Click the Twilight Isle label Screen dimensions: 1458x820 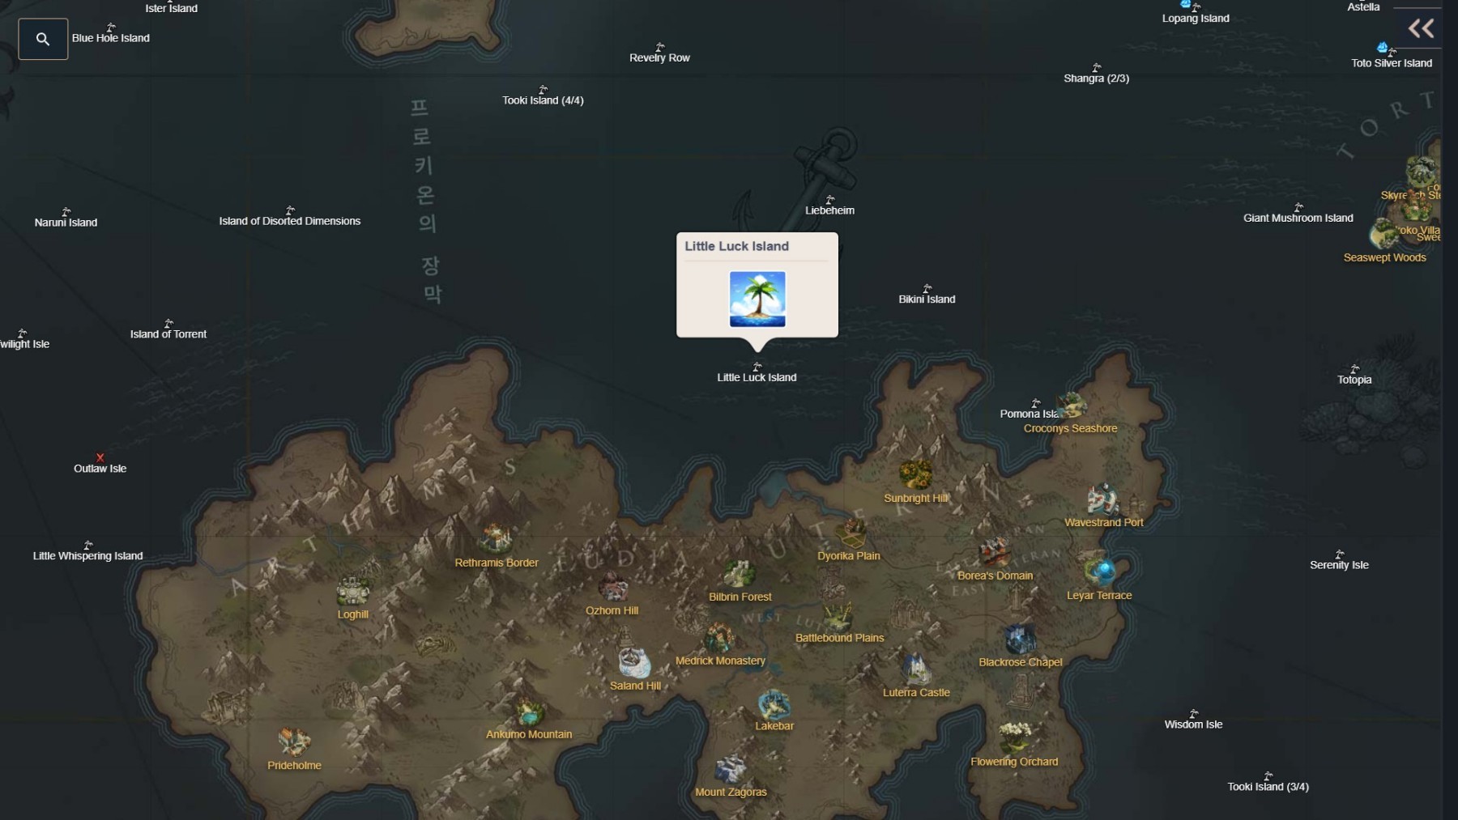[24, 344]
